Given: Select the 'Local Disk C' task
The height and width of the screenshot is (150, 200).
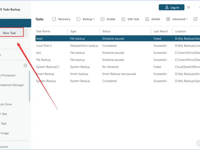Looking at the screenshot, I should coord(44,46).
